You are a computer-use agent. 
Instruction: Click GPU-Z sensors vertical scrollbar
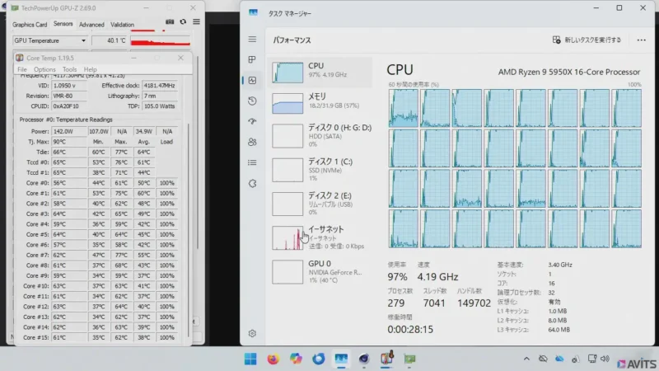click(x=197, y=152)
